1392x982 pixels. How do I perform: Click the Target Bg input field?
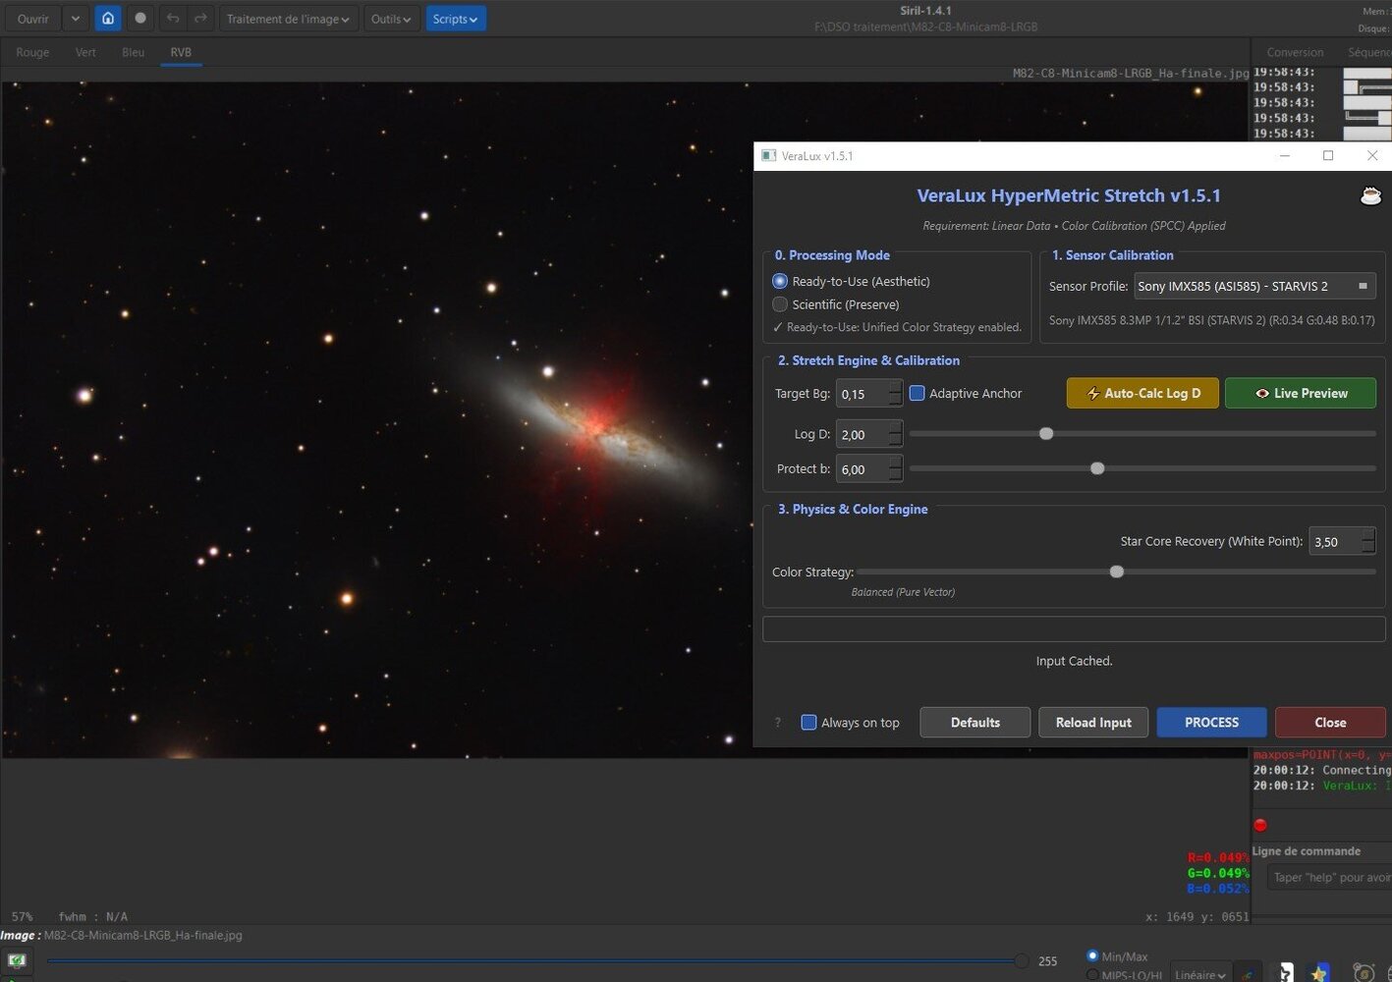coord(862,394)
